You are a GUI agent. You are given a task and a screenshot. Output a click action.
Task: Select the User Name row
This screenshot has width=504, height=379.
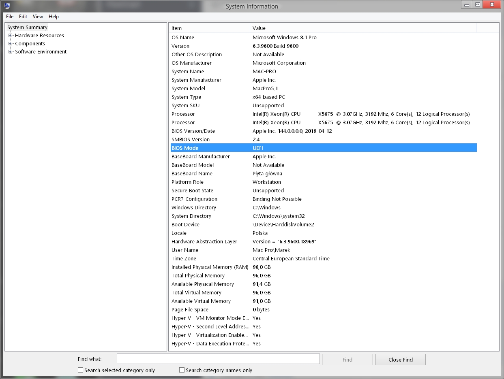(324, 250)
